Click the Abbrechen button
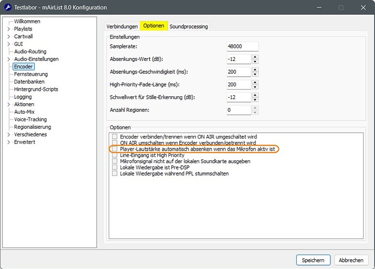Viewport: 375px width, 269px height. [351, 260]
